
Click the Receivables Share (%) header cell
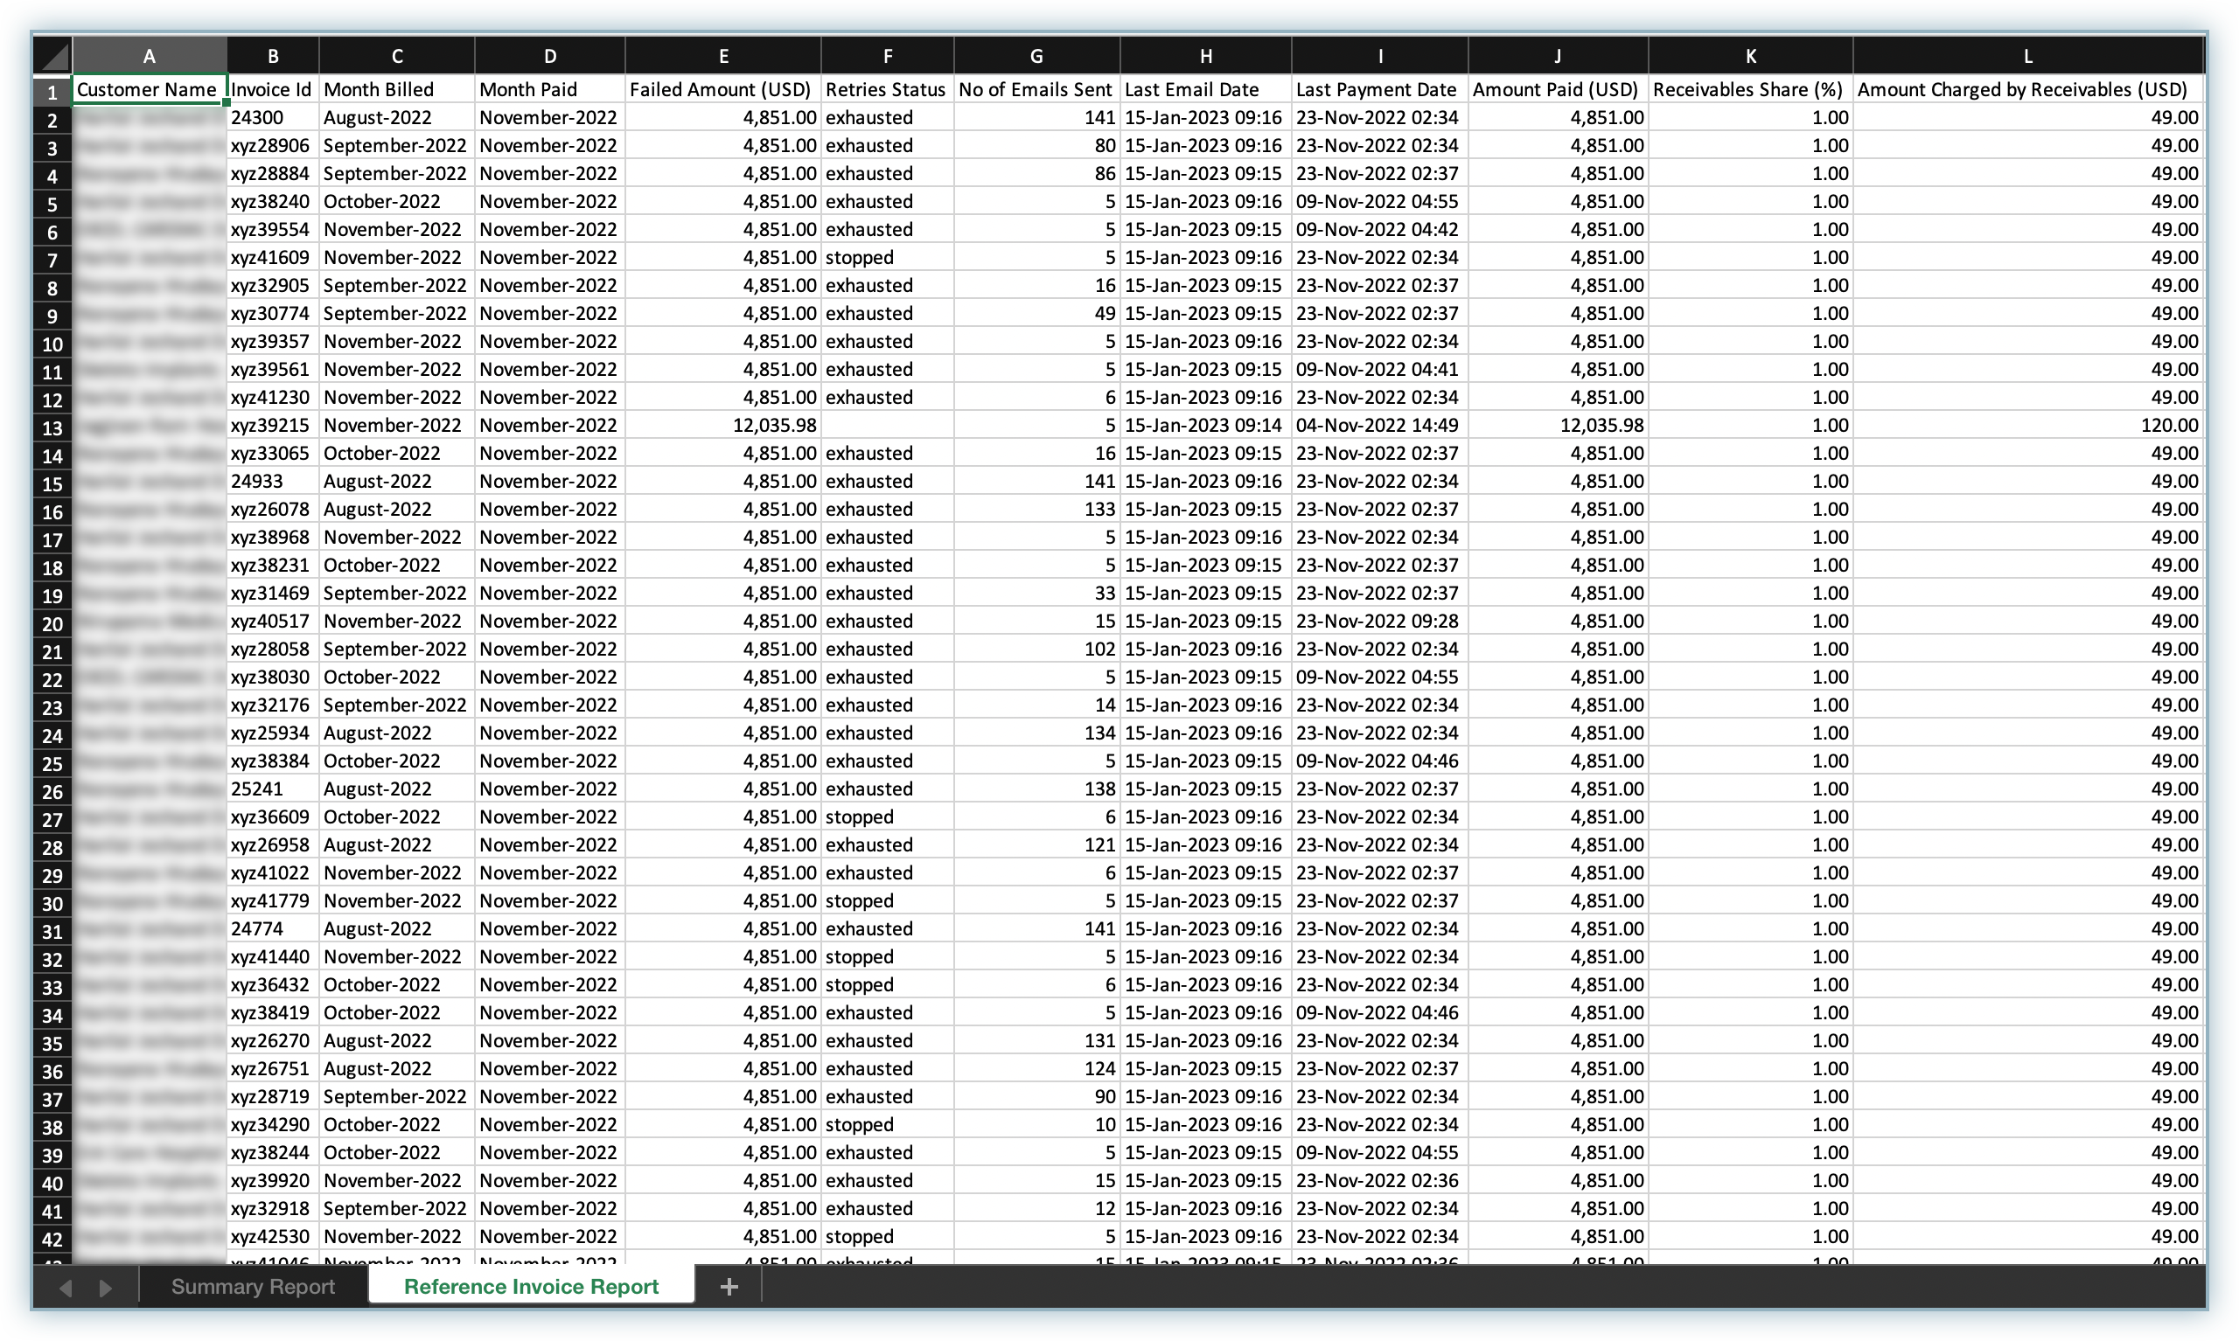point(1748,89)
